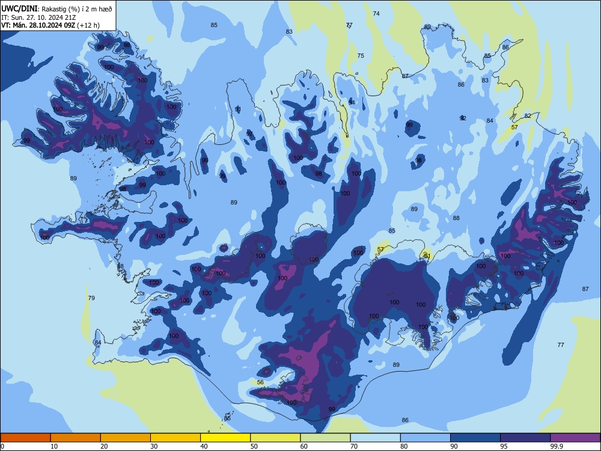Click the '(+12 h)' forecast offset text
This screenshot has width=601, height=451.
pyautogui.click(x=88, y=25)
